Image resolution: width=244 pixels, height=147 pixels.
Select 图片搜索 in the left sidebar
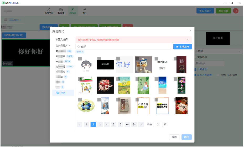pyautogui.click(x=60, y=93)
